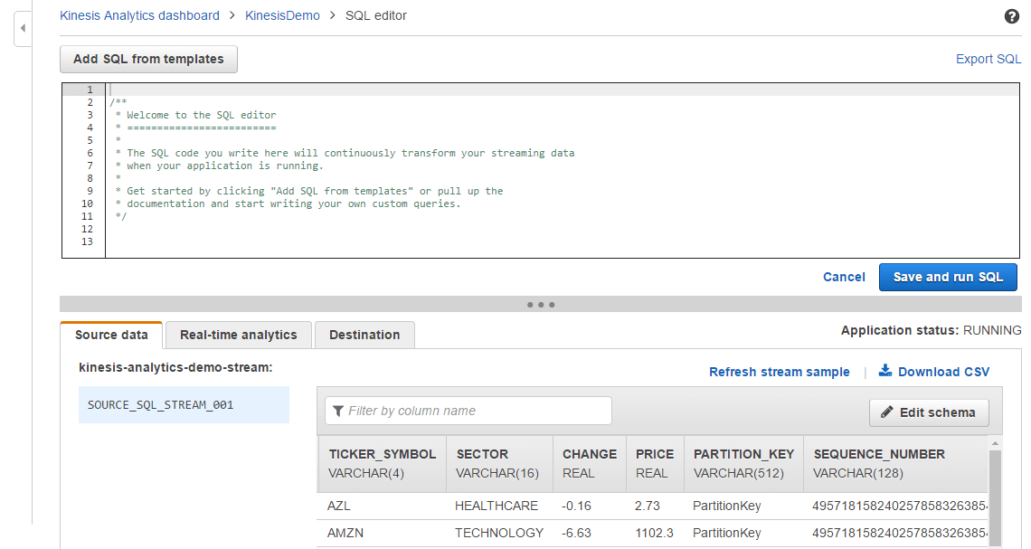
Task: Click the AMZN ticker cell
Action: 345,533
